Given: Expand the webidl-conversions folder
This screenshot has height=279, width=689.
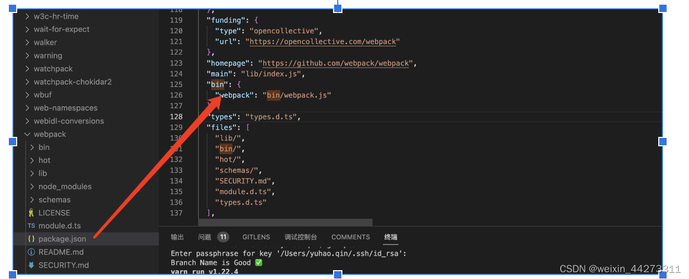Looking at the screenshot, I should click(x=69, y=121).
